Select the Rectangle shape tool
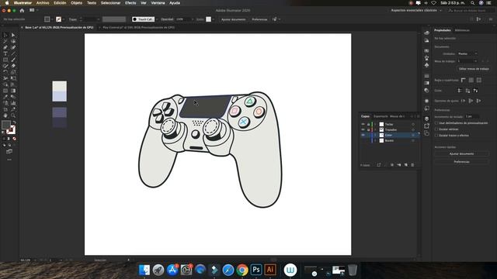Screen dimensions: 497x279 tap(5, 60)
